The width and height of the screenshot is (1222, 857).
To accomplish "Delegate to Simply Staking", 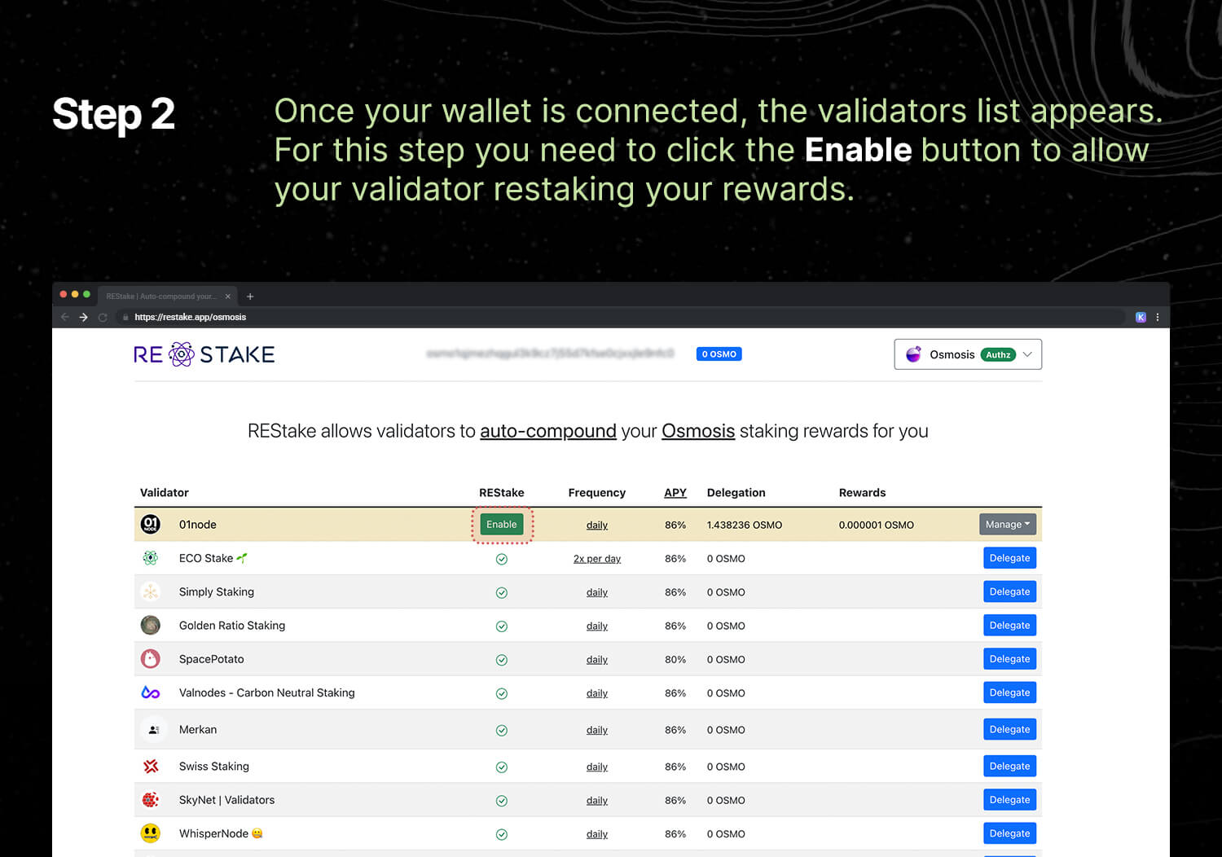I will point(1009,591).
